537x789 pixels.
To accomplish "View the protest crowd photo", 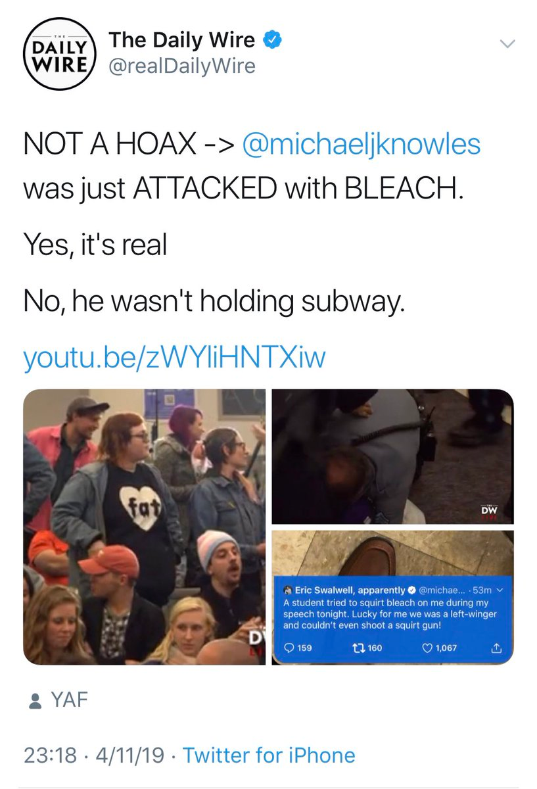I will pyautogui.click(x=145, y=526).
